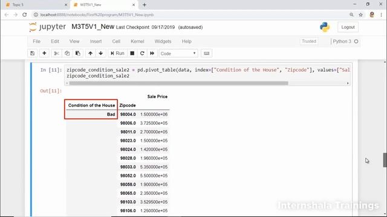Viewport: 387px width, 217px height.
Task: Open the Widgets menu
Action: 163,42
